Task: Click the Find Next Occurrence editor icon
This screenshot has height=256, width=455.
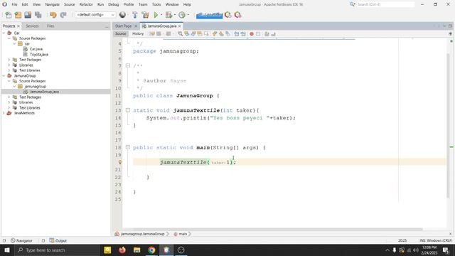Action: 193,34
